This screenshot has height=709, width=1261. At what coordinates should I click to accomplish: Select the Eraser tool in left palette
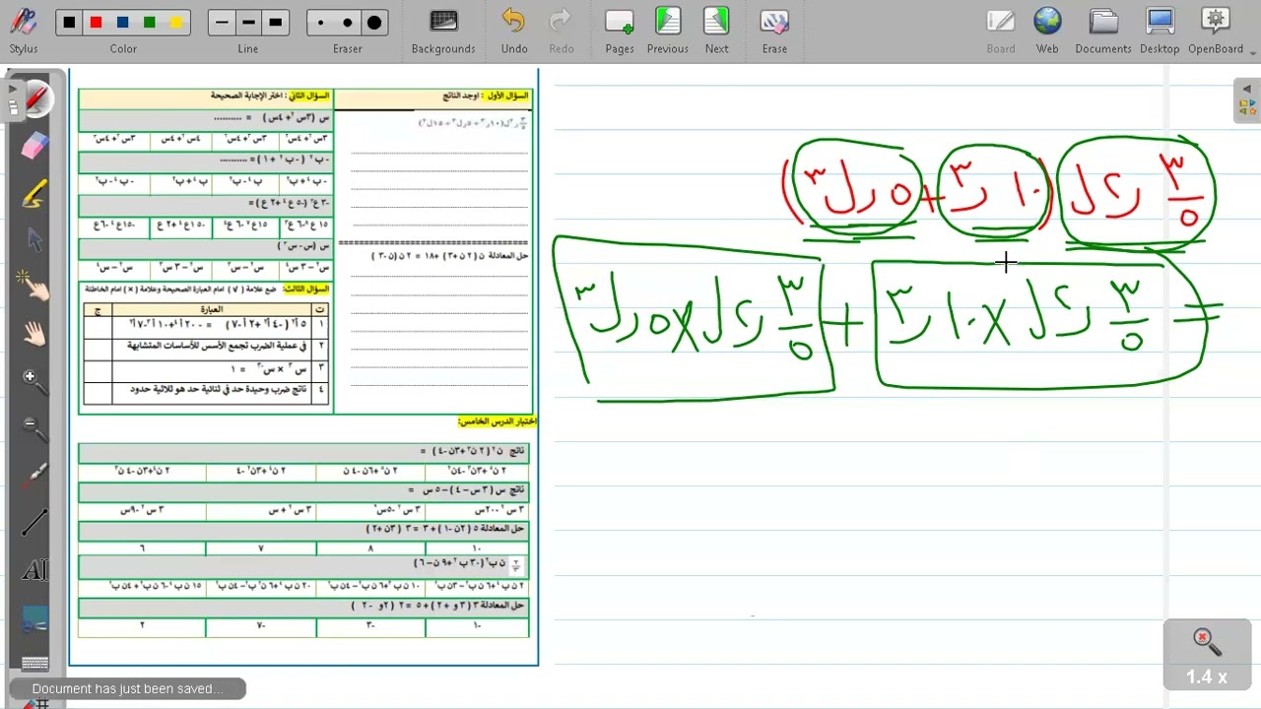[x=34, y=147]
